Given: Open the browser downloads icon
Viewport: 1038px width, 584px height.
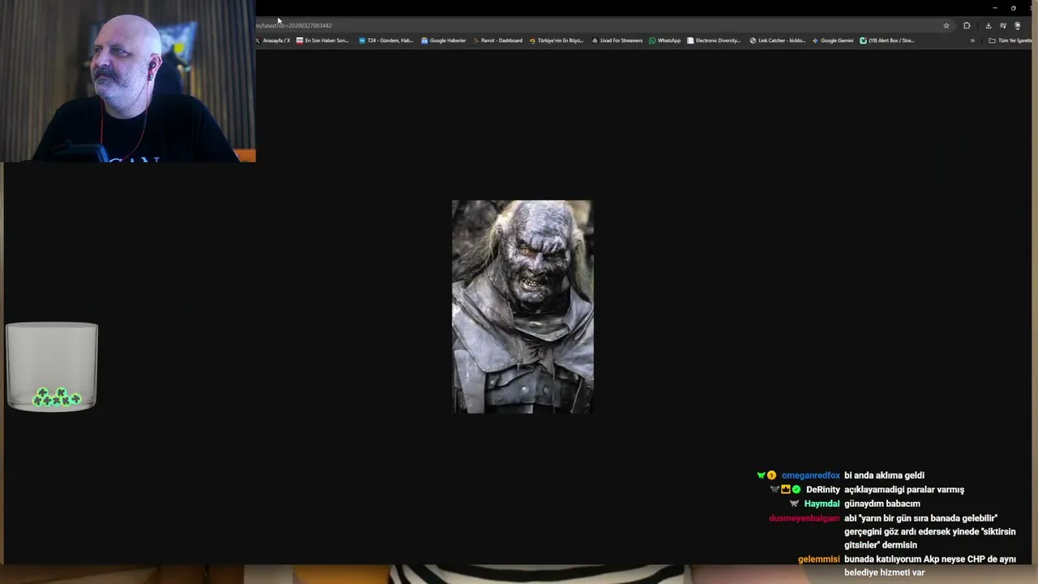Looking at the screenshot, I should pyautogui.click(x=988, y=26).
